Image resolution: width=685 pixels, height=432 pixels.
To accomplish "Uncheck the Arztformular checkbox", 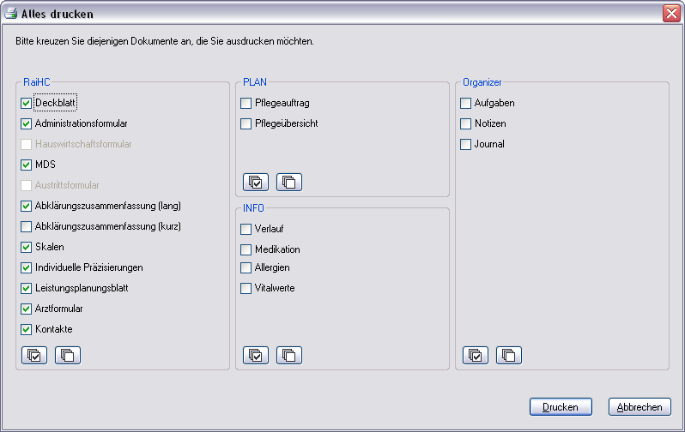I will pos(27,309).
